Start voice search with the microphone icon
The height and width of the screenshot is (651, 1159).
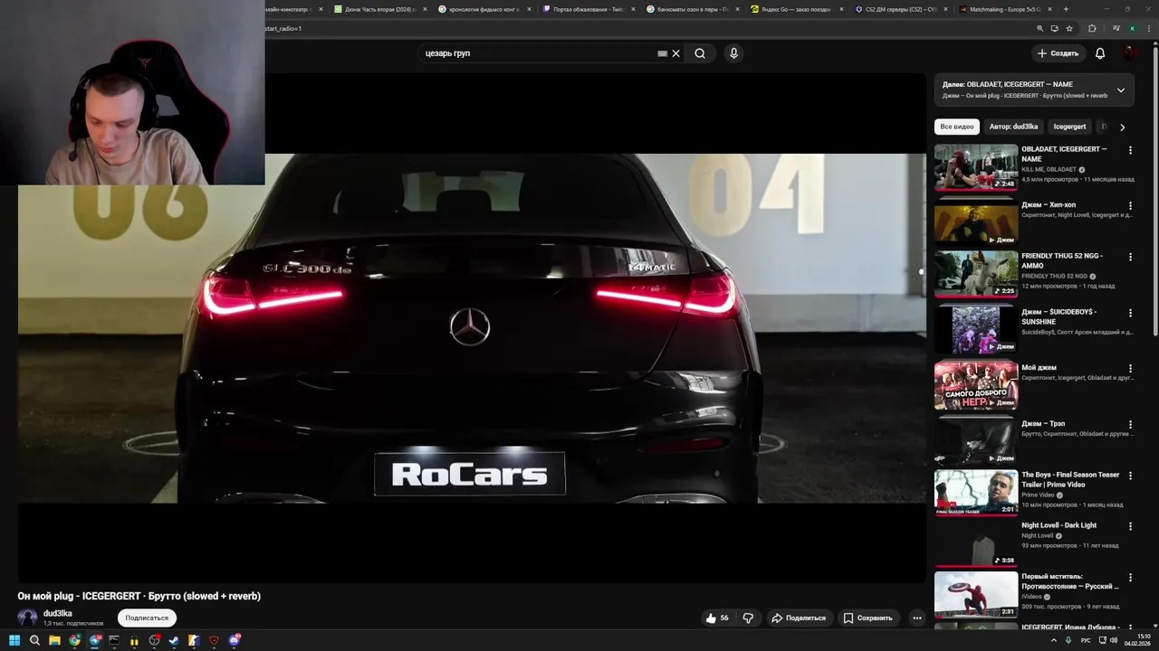[x=733, y=53]
